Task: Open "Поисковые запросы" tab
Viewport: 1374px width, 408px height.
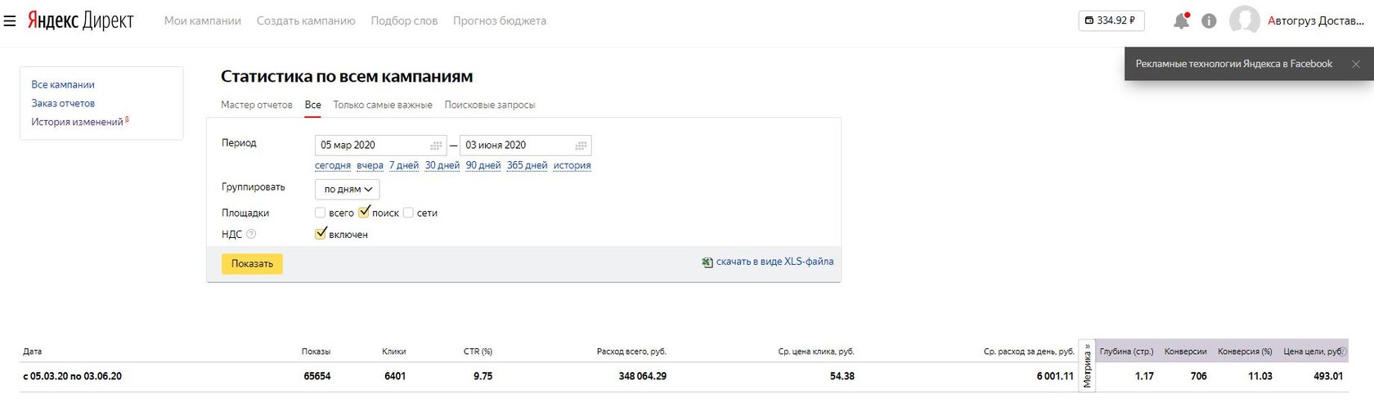Action: (489, 105)
